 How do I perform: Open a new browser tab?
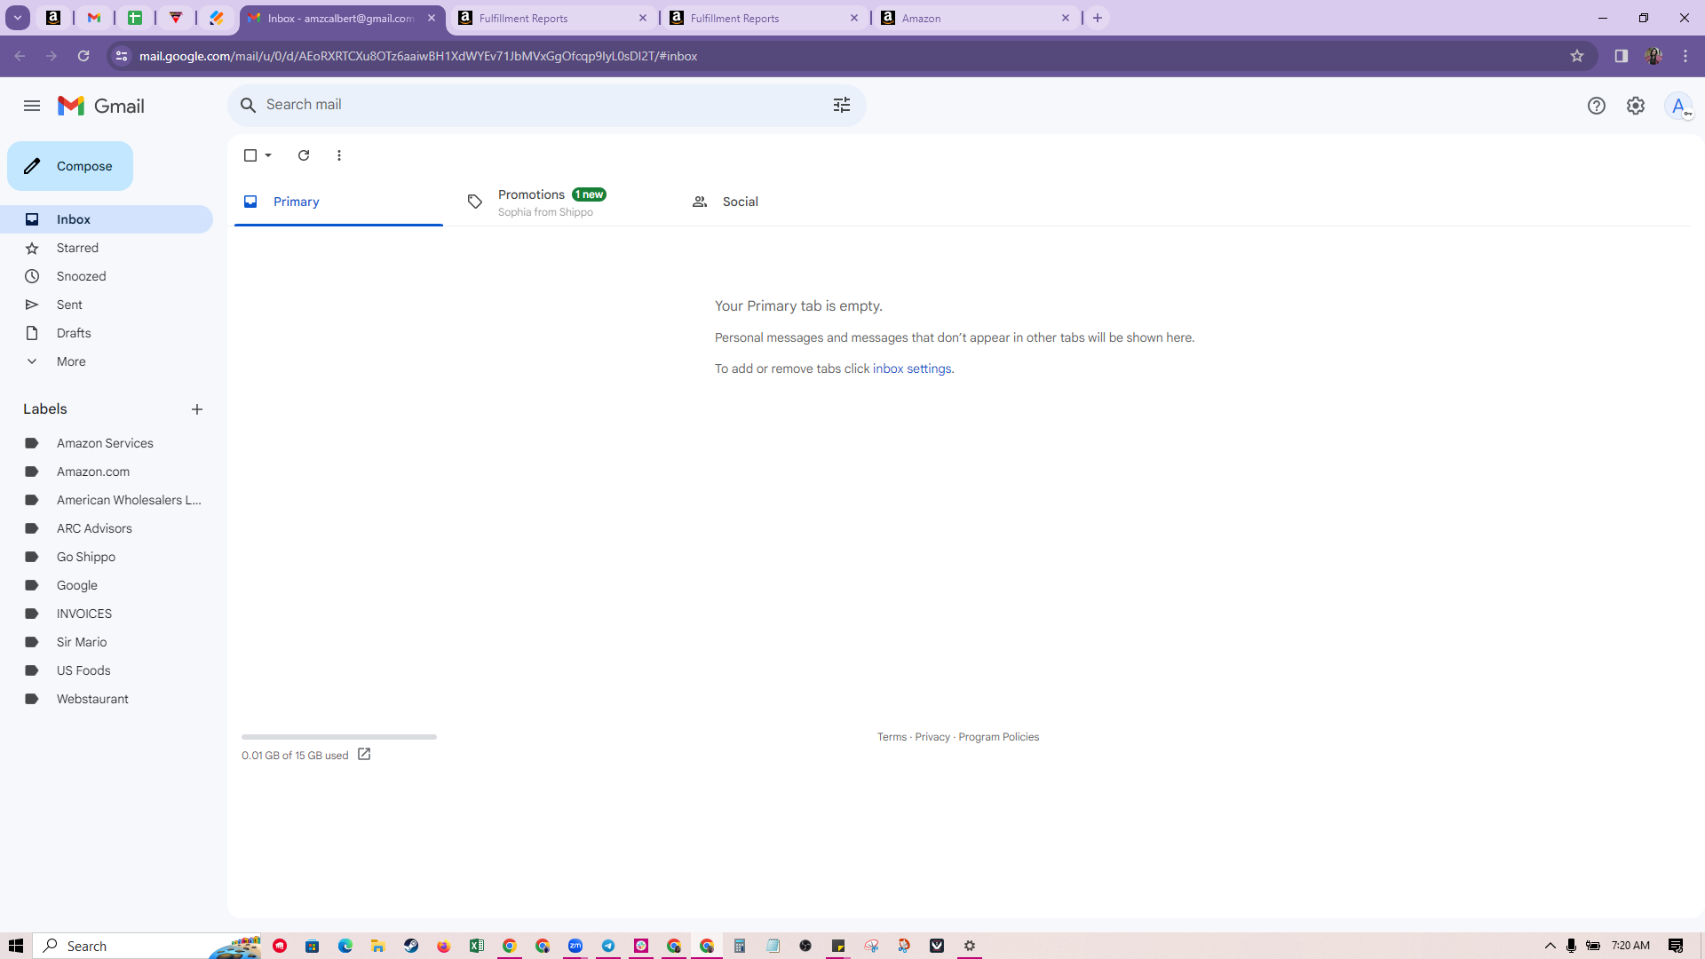(1098, 18)
